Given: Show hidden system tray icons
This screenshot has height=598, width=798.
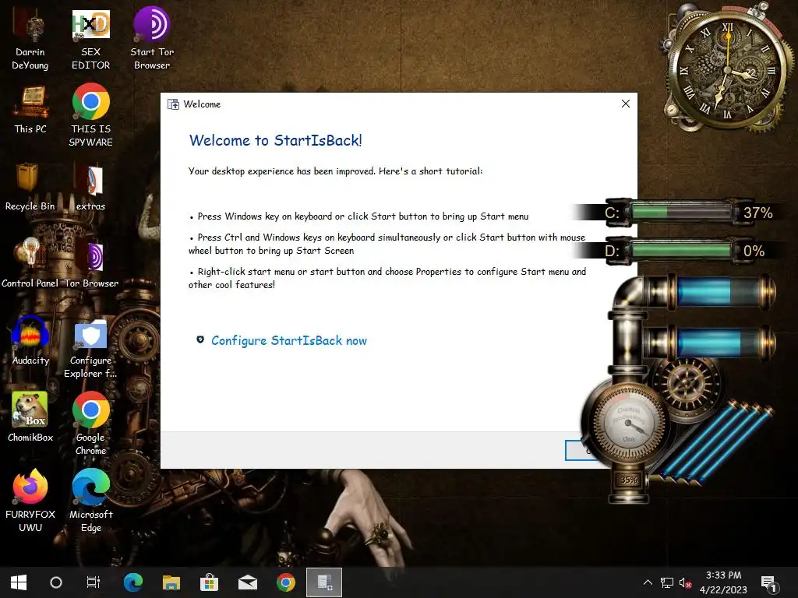Looking at the screenshot, I should [648, 582].
